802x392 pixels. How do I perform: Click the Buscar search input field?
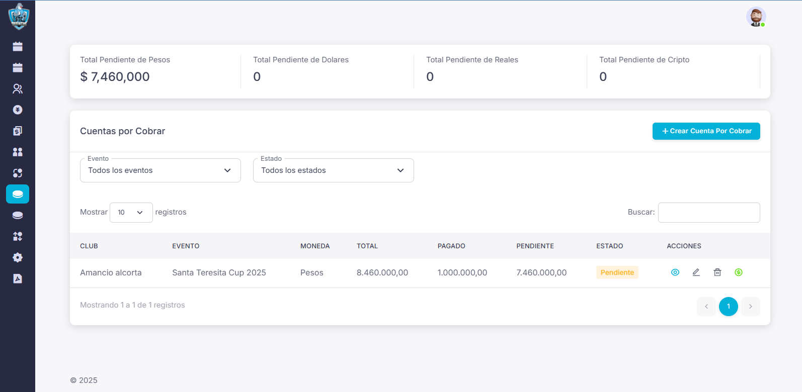[708, 213]
